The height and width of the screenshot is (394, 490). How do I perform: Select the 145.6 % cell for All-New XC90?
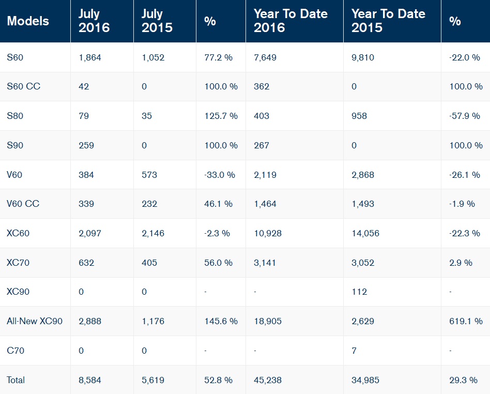click(221, 321)
